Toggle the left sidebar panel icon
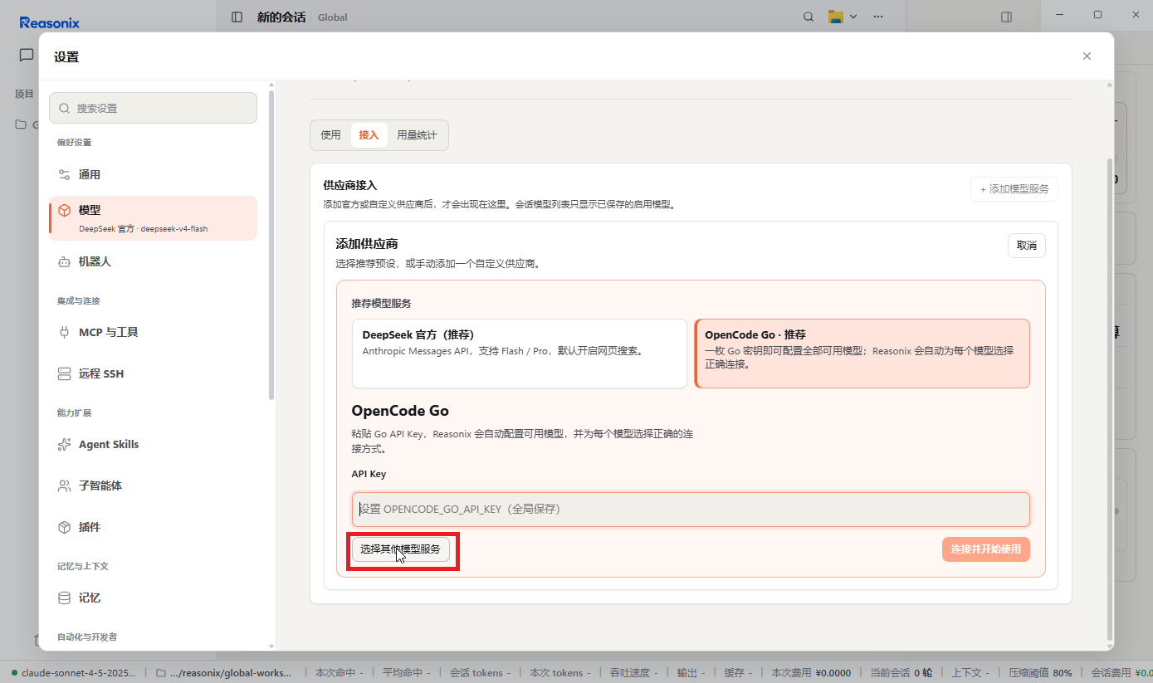Image resolution: width=1153 pixels, height=683 pixels. pos(237,17)
